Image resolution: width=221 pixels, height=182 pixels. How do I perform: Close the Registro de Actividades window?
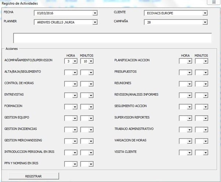tap(213, 2)
